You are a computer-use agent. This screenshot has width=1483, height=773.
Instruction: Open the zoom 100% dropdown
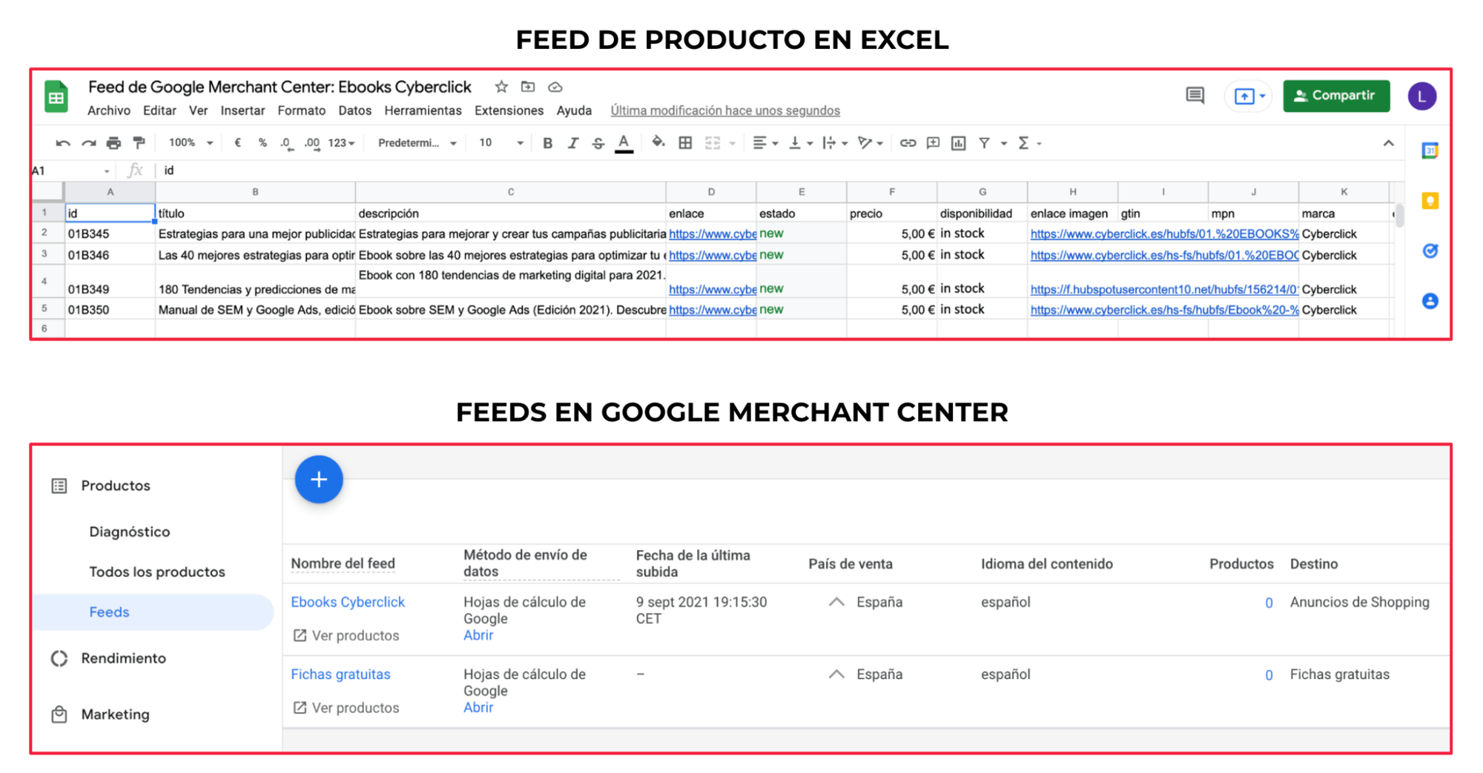[191, 143]
